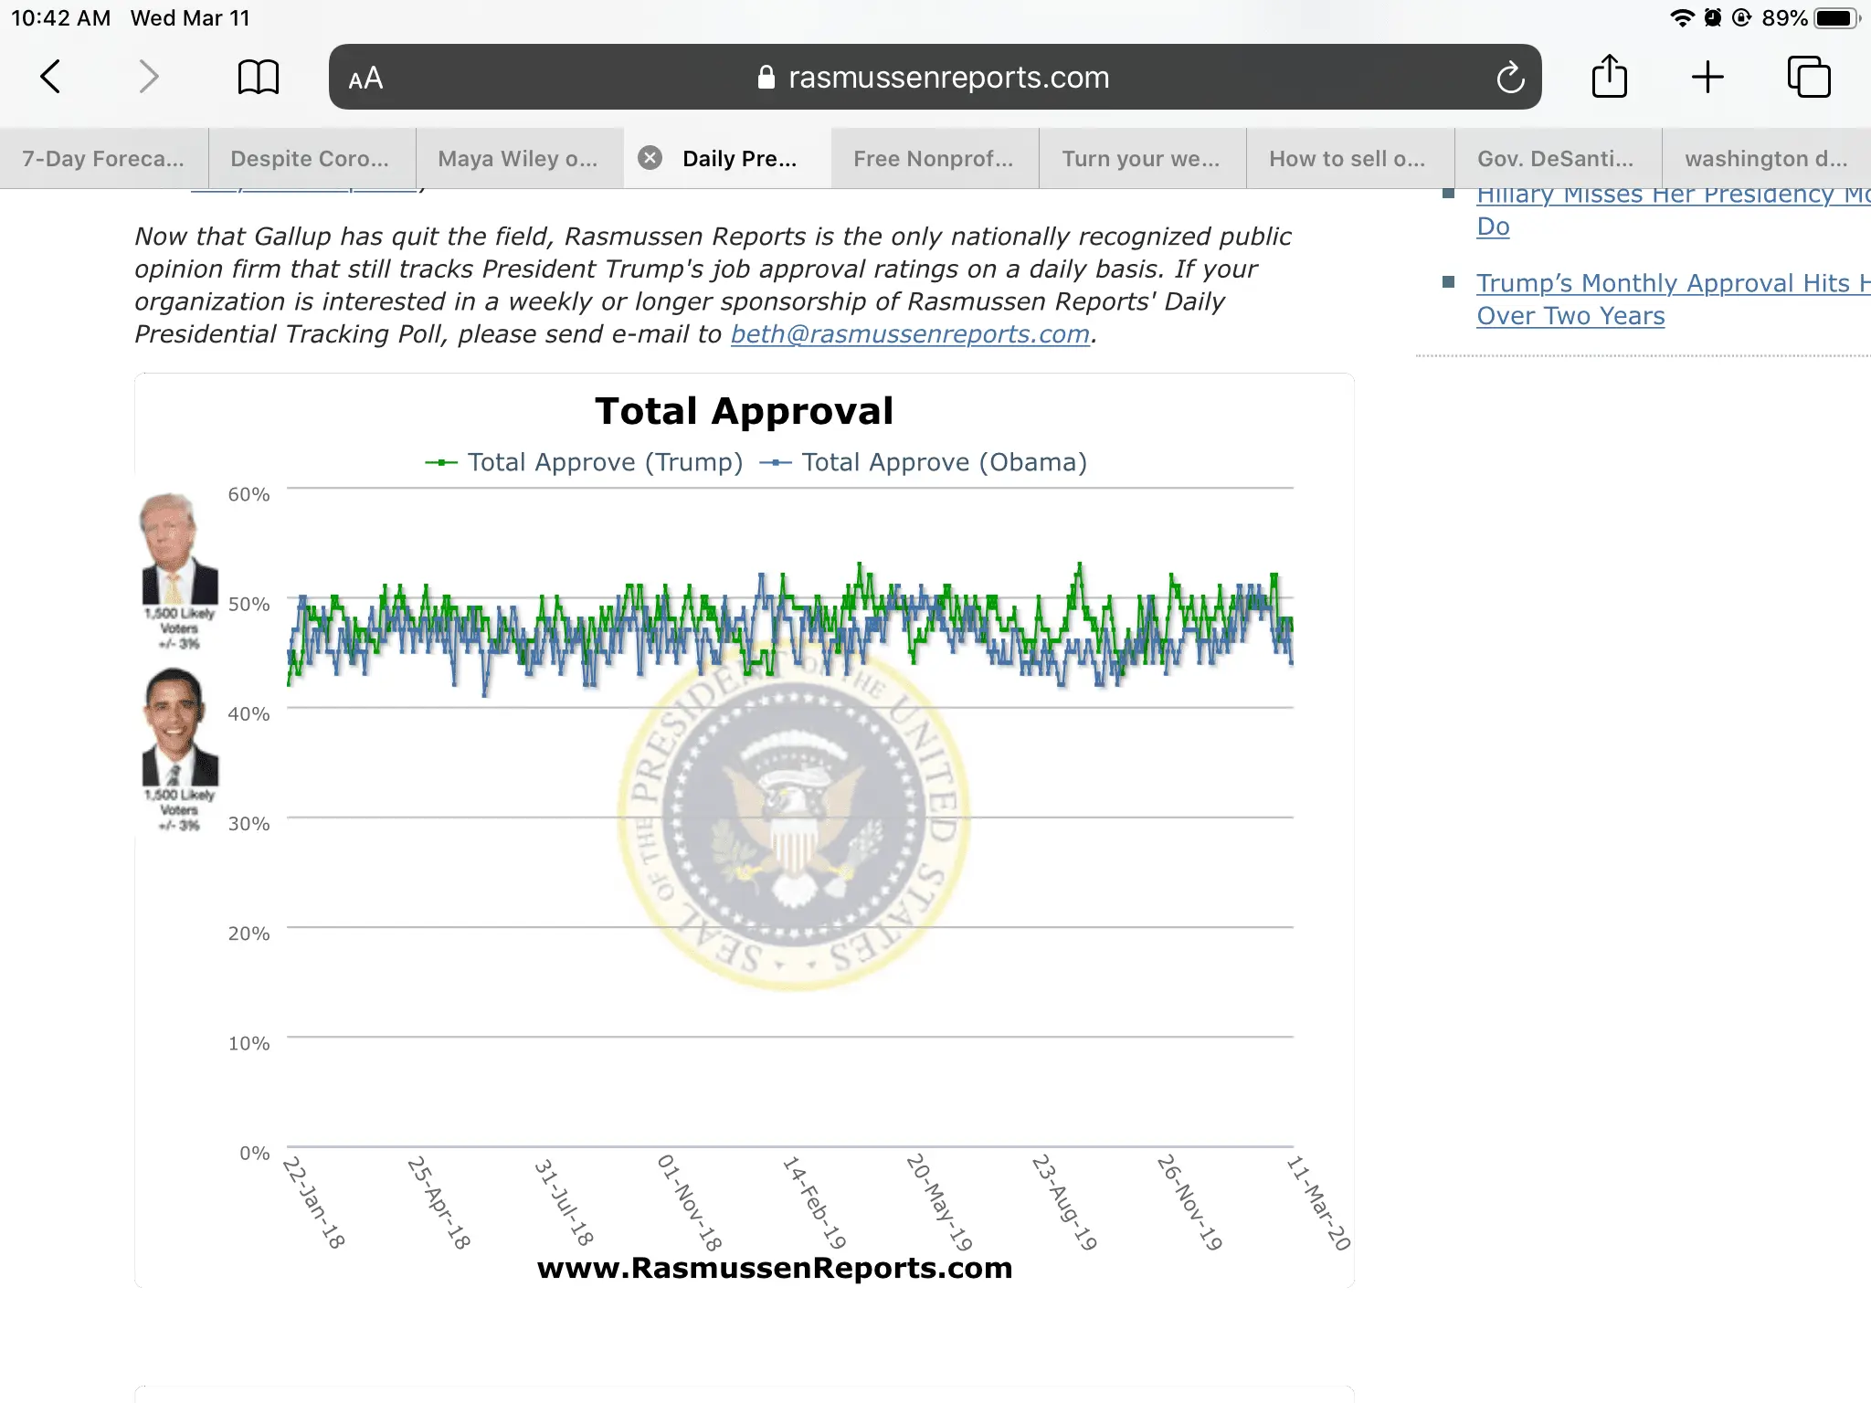This screenshot has height=1403, width=1871.
Task: Tap the 10:42 AM clock
Action: click(x=60, y=18)
